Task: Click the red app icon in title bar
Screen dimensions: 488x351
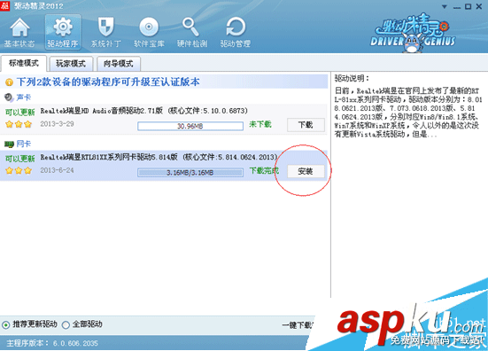Action: click(x=4, y=5)
